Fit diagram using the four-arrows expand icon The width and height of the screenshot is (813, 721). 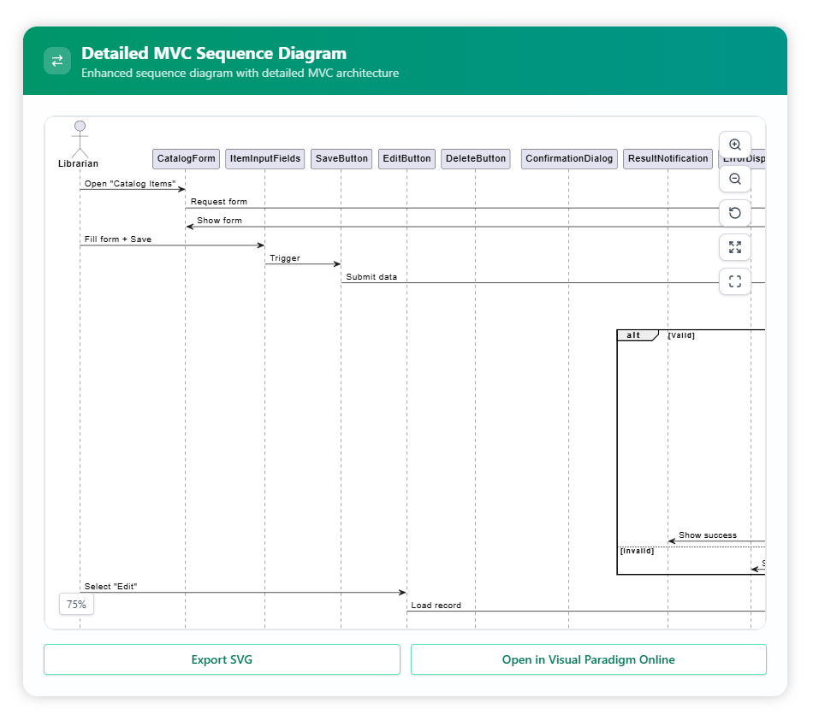coord(734,247)
